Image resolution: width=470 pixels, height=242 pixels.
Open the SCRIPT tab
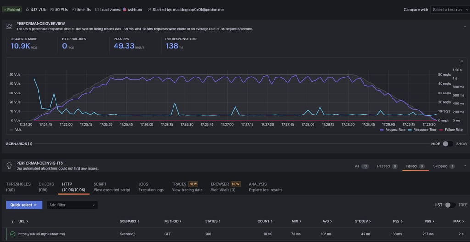point(112,187)
